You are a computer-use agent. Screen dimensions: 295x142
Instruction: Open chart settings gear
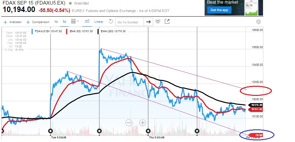[x=258, y=22]
